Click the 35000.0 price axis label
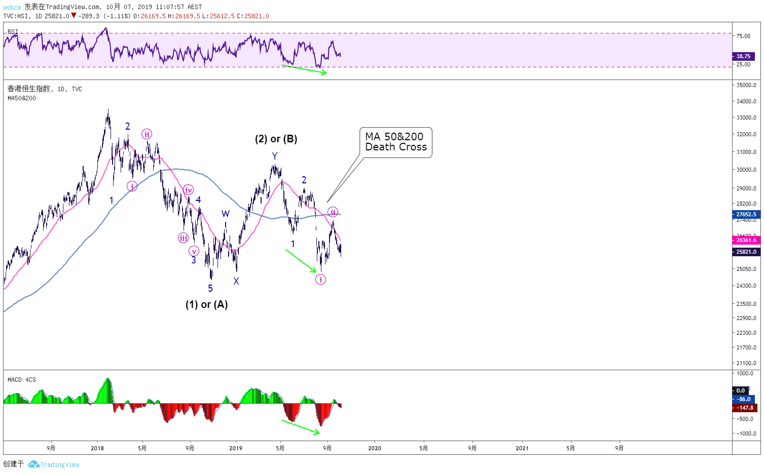Viewport: 764px width, 473px height. click(746, 85)
